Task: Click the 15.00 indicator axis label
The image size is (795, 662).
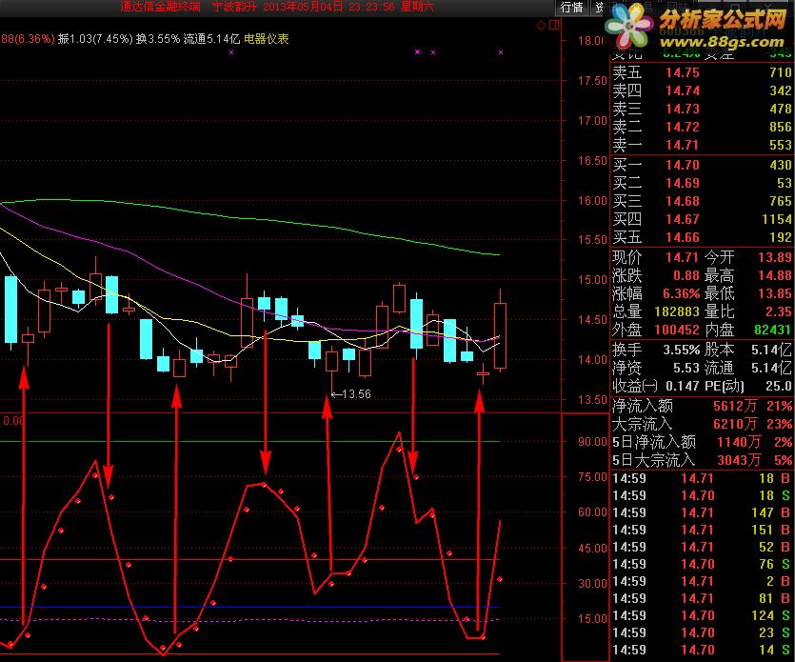Action: coord(591,619)
